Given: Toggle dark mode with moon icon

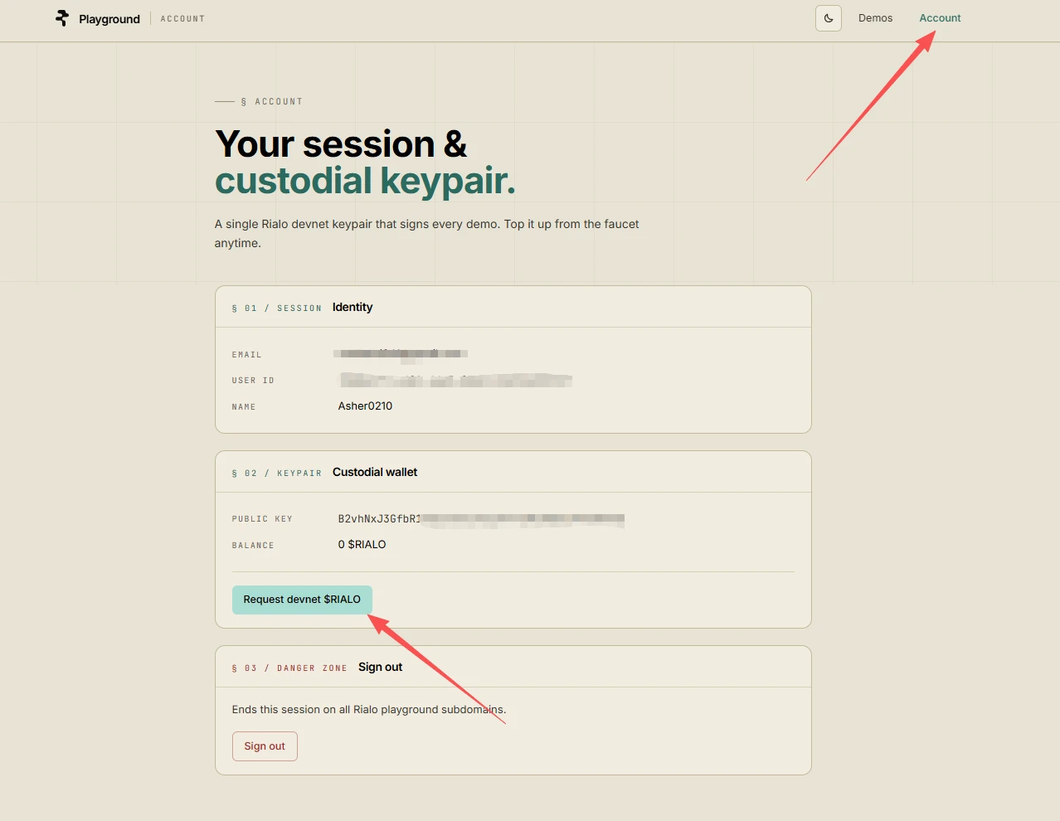Looking at the screenshot, I should click(829, 18).
